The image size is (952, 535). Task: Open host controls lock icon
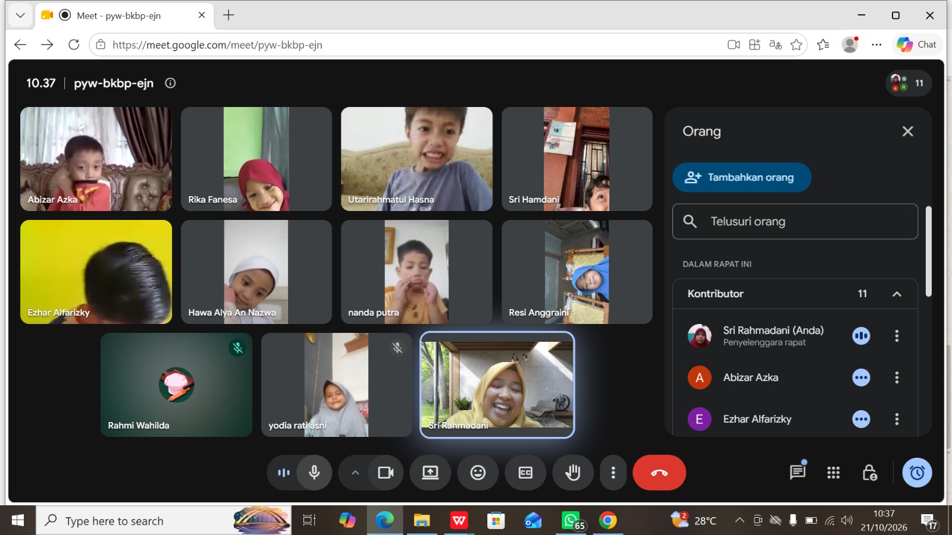point(869,473)
